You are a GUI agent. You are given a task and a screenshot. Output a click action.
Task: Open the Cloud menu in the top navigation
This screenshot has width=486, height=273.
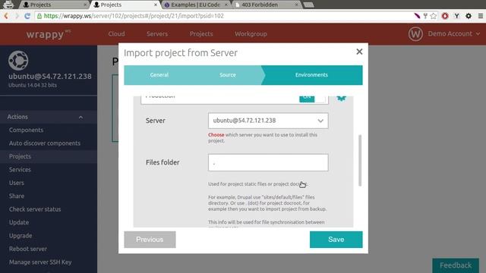tap(116, 33)
